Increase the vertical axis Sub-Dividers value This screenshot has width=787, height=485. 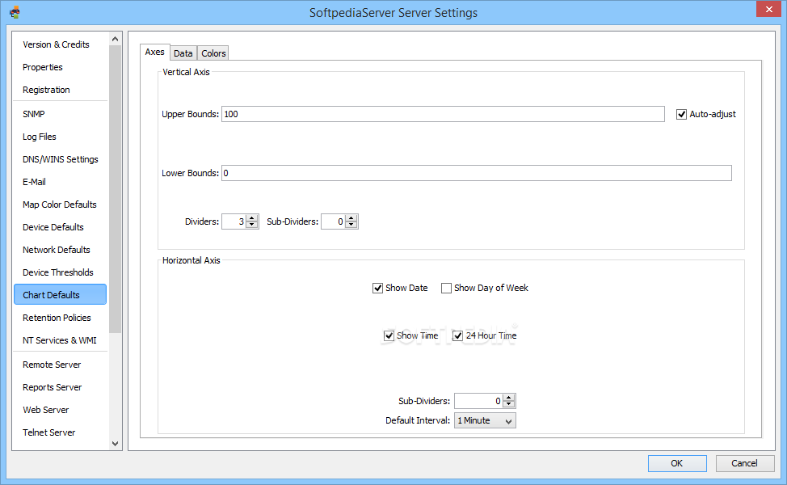click(351, 218)
